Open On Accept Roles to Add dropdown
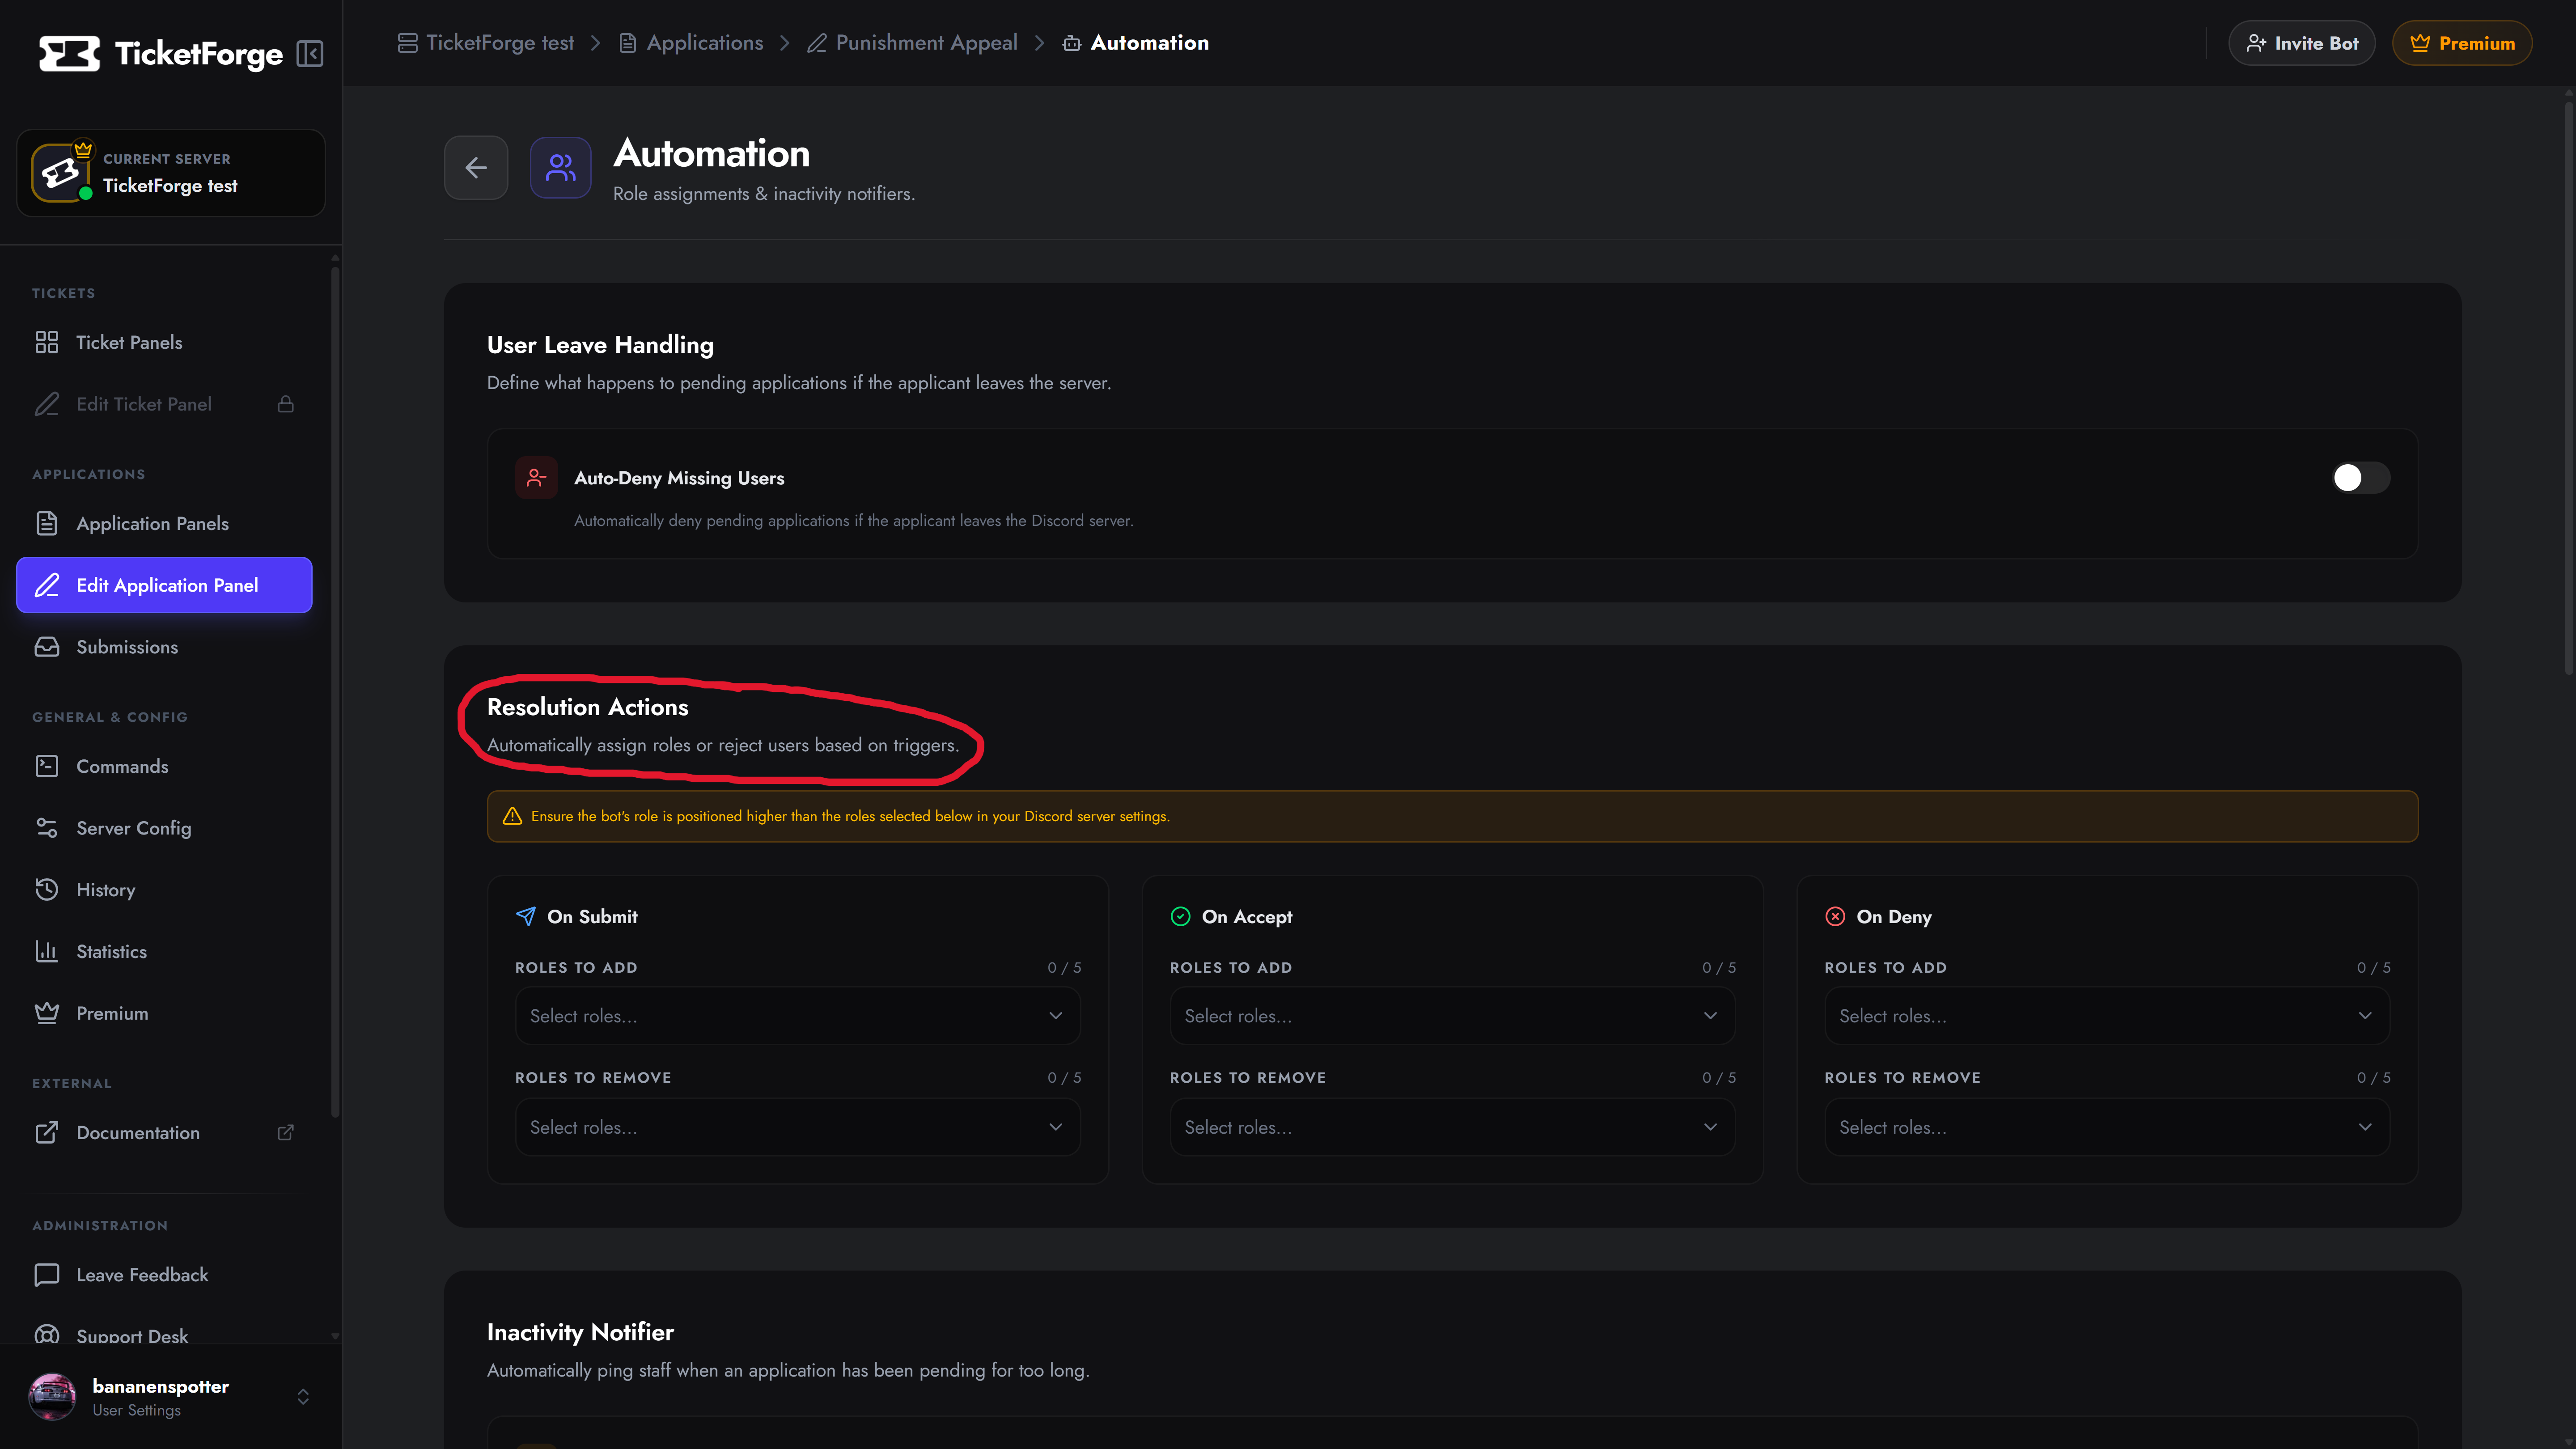 tap(1452, 1016)
